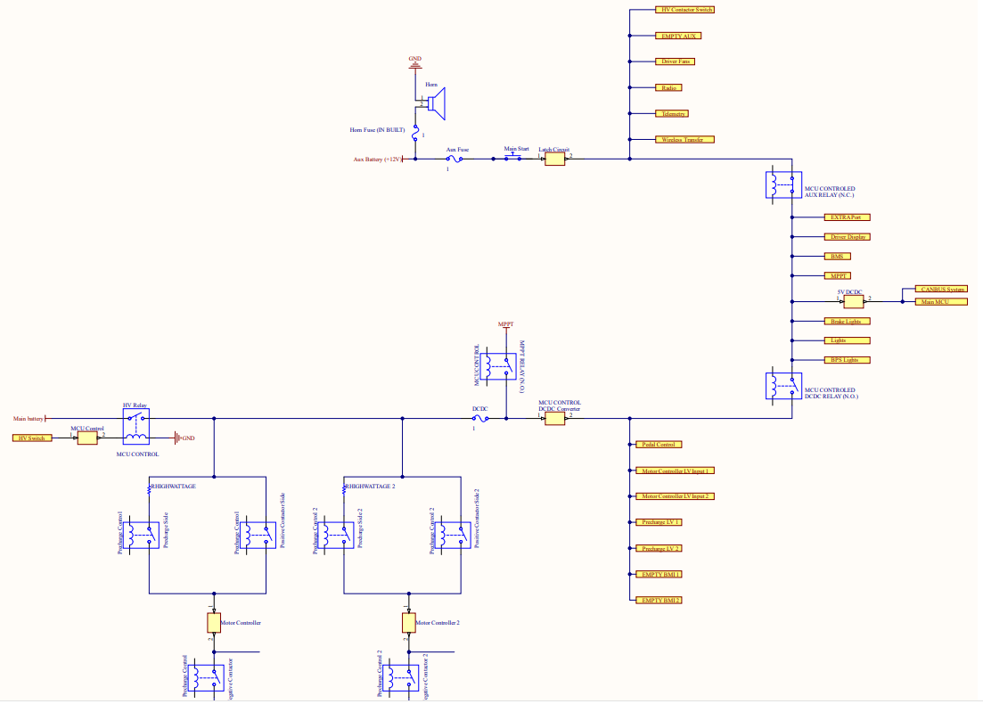Screen dimensions: 983x704
Task: Select the Main battery power label
Action: point(29,419)
